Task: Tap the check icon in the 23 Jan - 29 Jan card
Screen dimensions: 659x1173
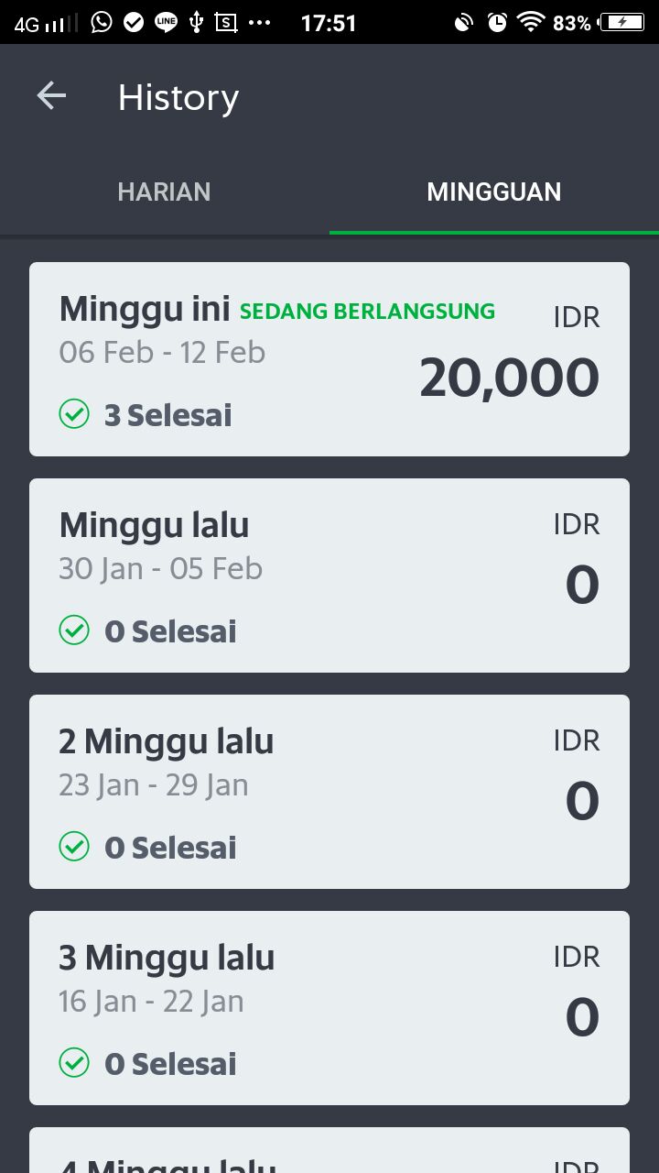Action: (74, 847)
